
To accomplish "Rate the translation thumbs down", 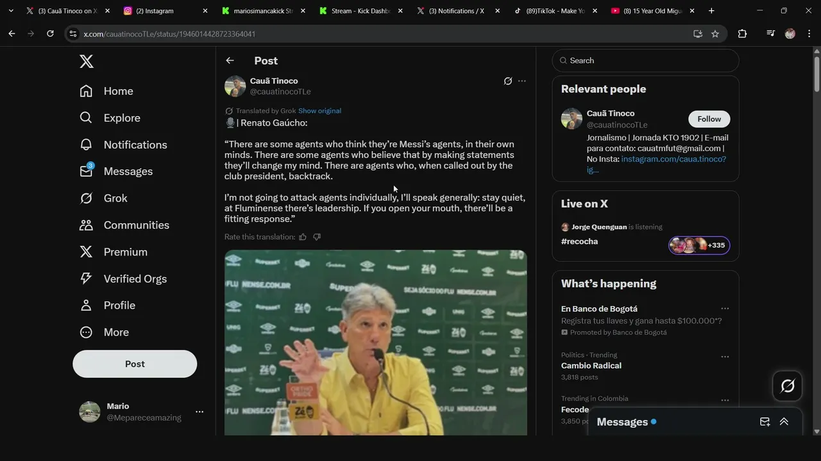I will point(317,237).
